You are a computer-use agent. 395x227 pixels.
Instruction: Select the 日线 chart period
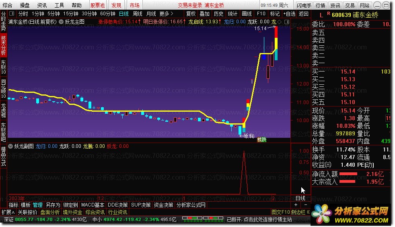point(124,14)
